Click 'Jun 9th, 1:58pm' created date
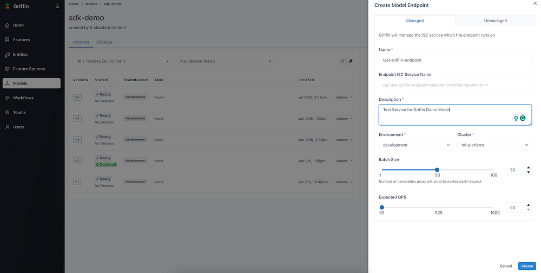541x273 pixels. (312, 161)
